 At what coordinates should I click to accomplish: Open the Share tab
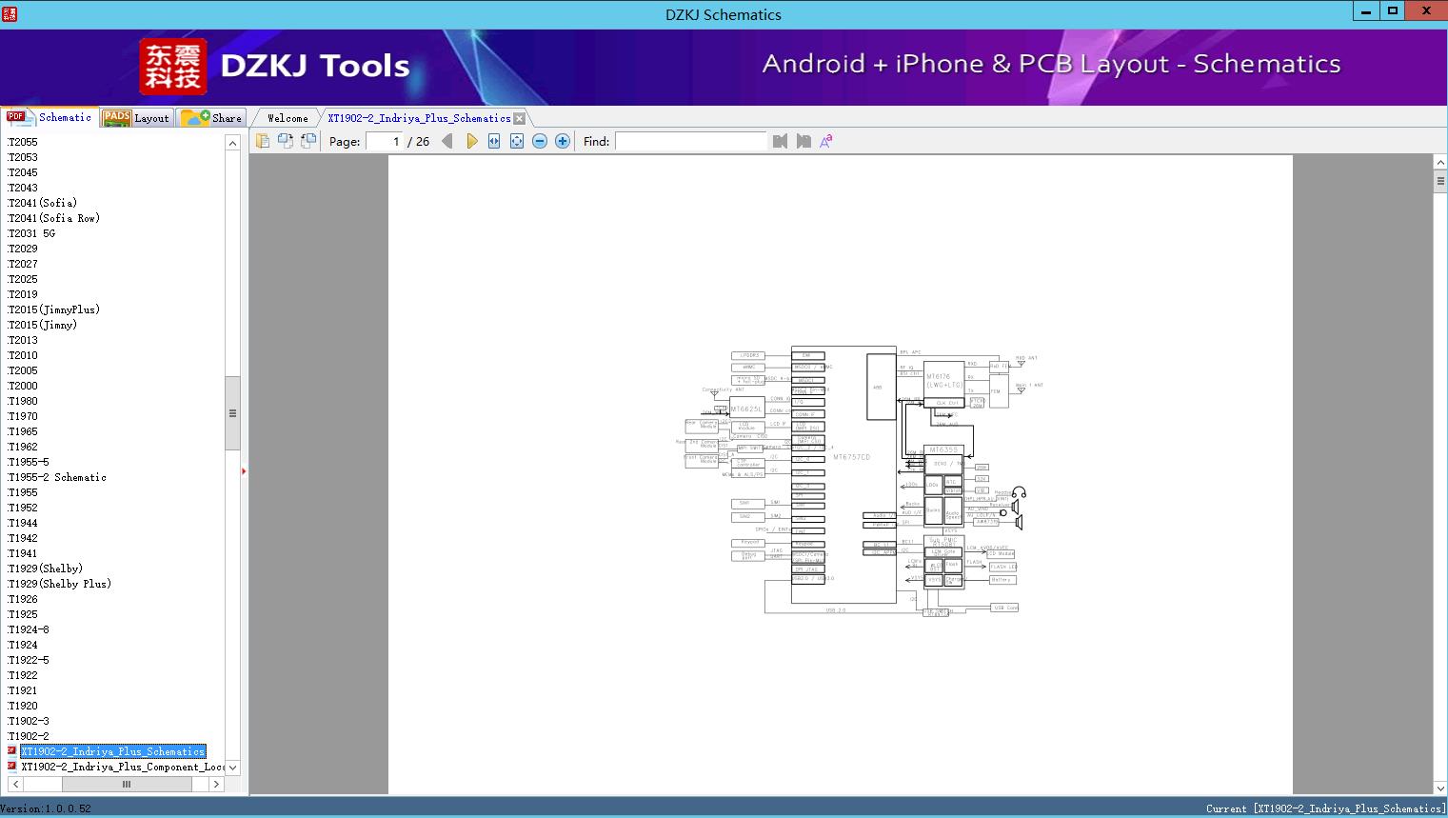click(x=213, y=118)
